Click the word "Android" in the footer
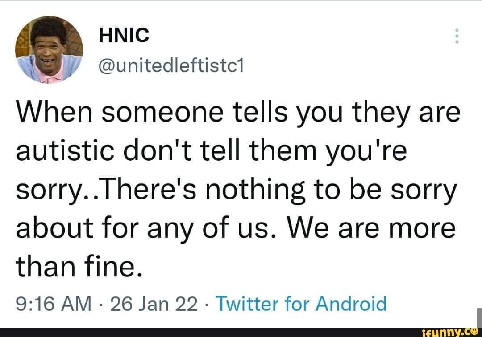Image resolution: width=482 pixels, height=337 pixels. [351, 305]
